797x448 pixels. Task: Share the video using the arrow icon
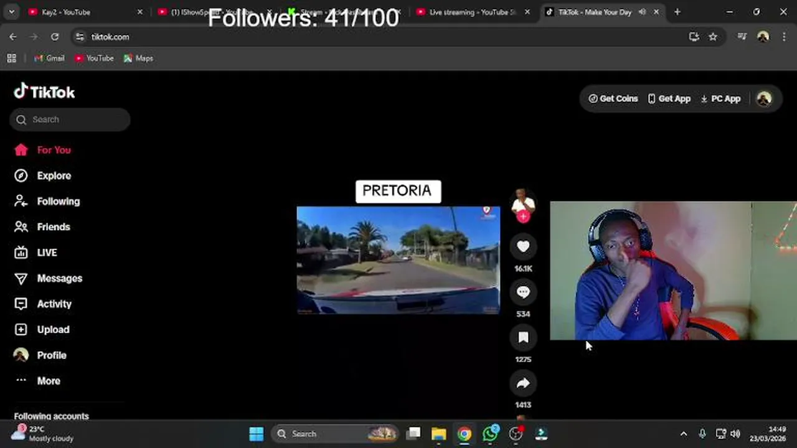523,383
